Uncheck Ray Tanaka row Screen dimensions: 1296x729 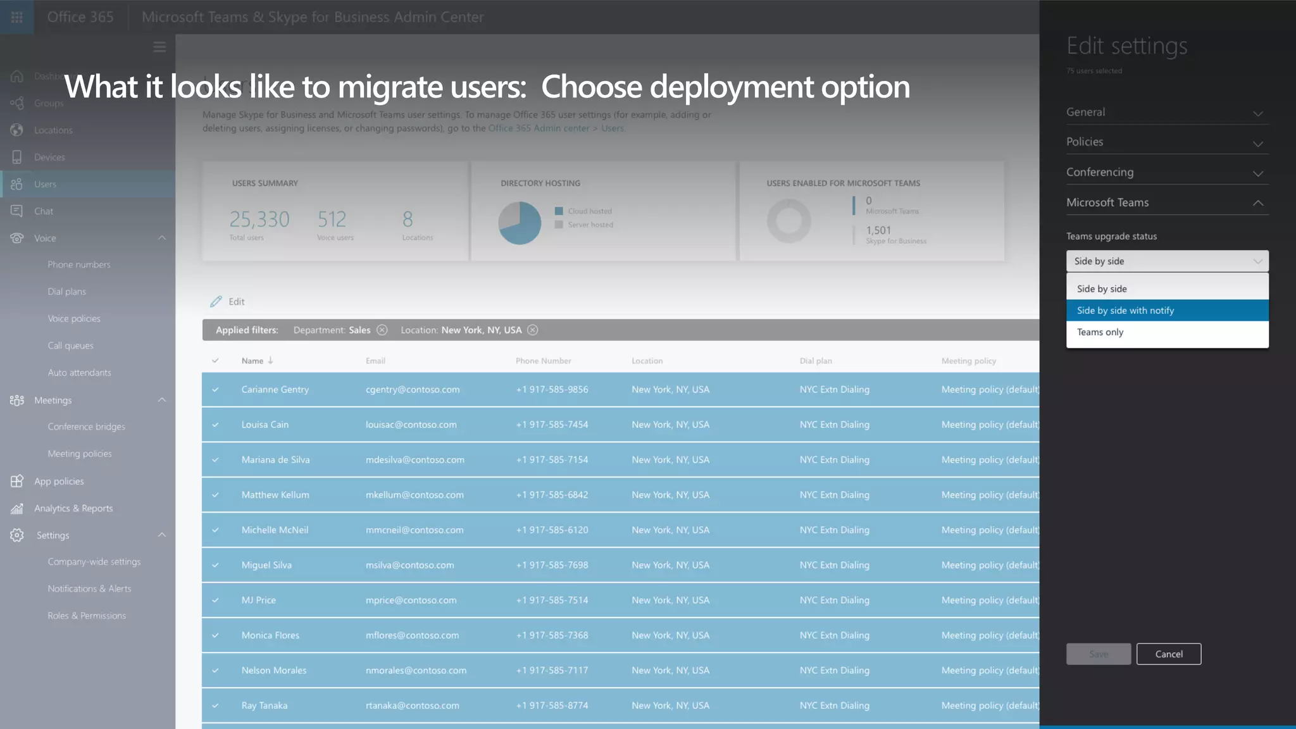pyautogui.click(x=215, y=706)
